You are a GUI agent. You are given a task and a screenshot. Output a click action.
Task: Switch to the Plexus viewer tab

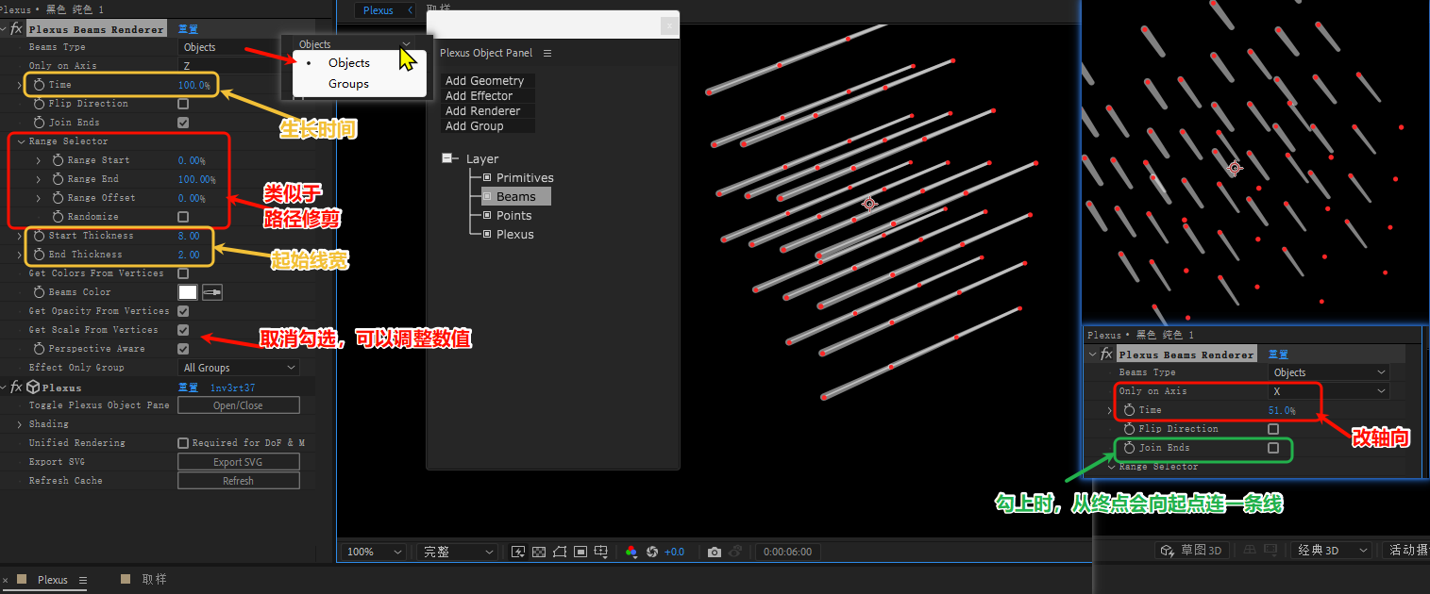379,10
